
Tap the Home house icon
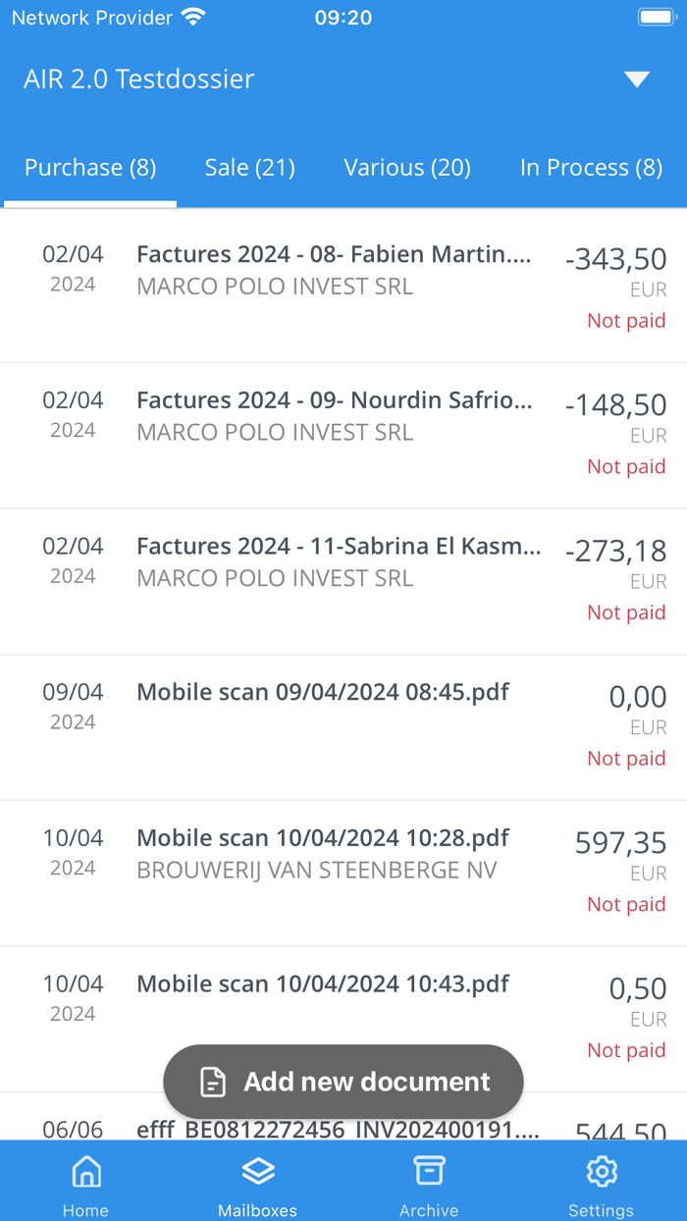point(86,1171)
